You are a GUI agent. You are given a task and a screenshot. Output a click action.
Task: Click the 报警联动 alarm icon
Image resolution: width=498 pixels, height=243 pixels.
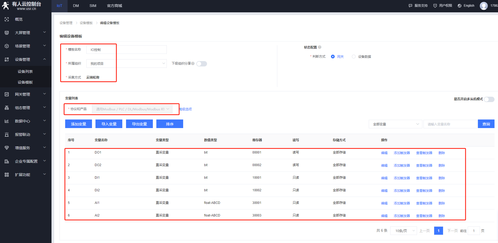(x=7, y=134)
